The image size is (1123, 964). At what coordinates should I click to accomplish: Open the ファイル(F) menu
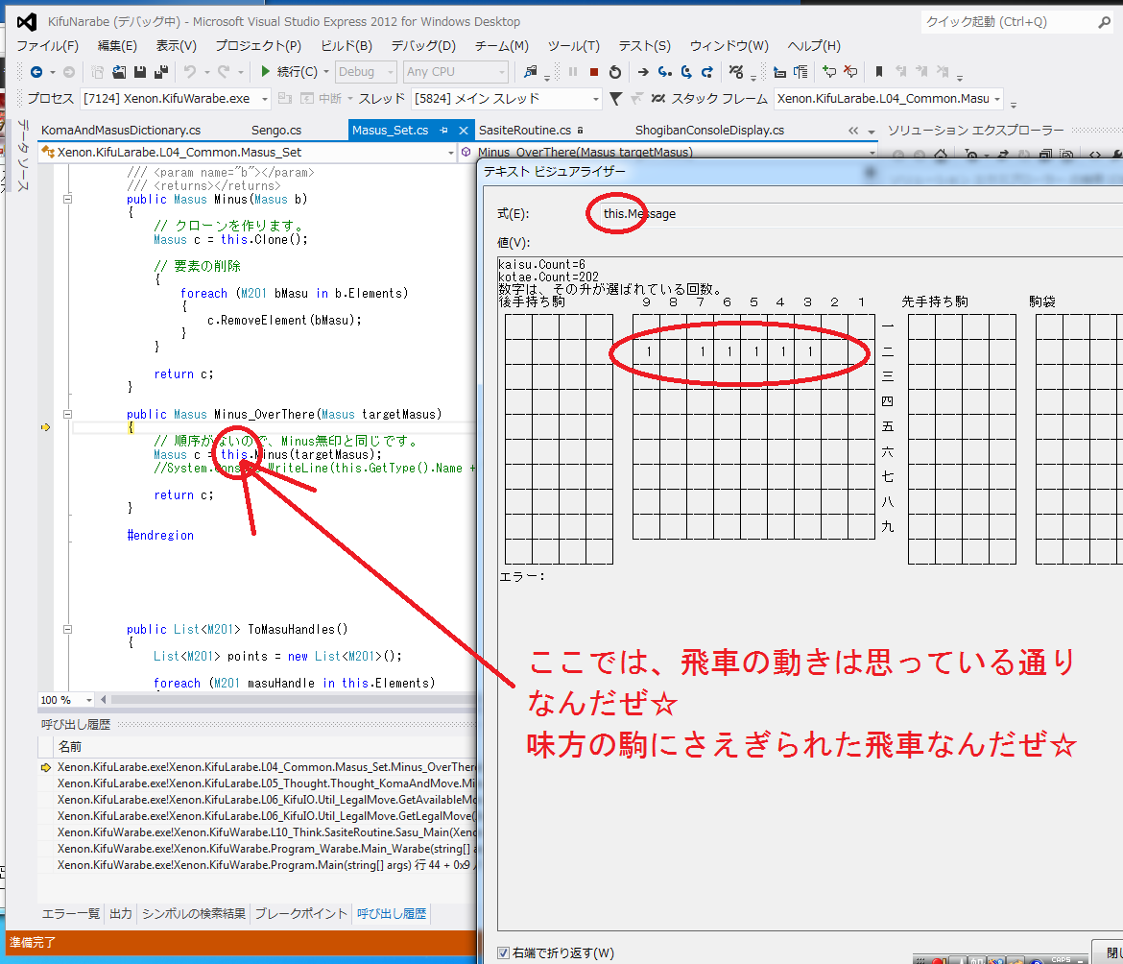click(x=47, y=46)
